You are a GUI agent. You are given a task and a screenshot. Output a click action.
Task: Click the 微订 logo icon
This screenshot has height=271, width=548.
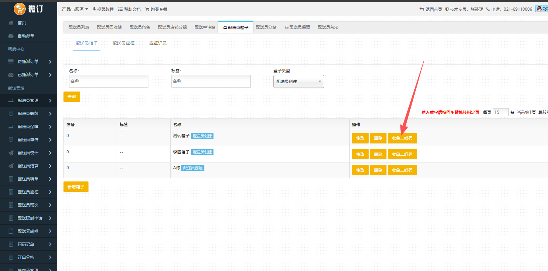20,8
